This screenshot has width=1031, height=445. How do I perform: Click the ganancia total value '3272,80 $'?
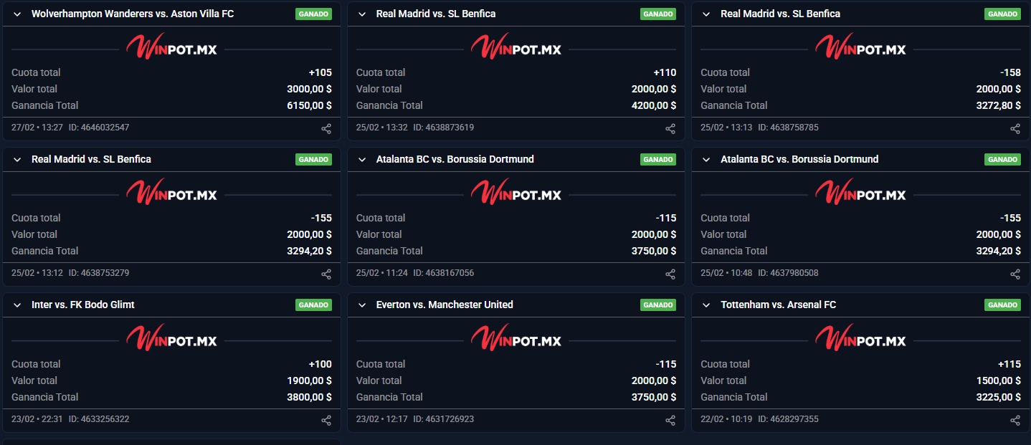click(998, 105)
